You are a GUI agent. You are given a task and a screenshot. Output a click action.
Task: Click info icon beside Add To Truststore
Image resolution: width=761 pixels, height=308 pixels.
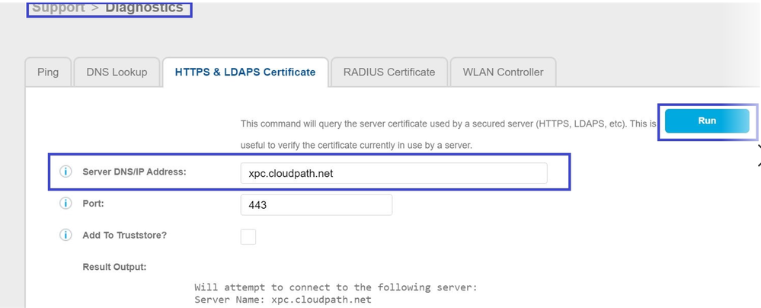click(x=66, y=235)
